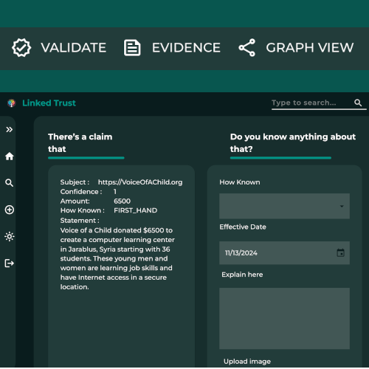
Task: Click the logout icon in sidebar
Action: [x=10, y=263]
